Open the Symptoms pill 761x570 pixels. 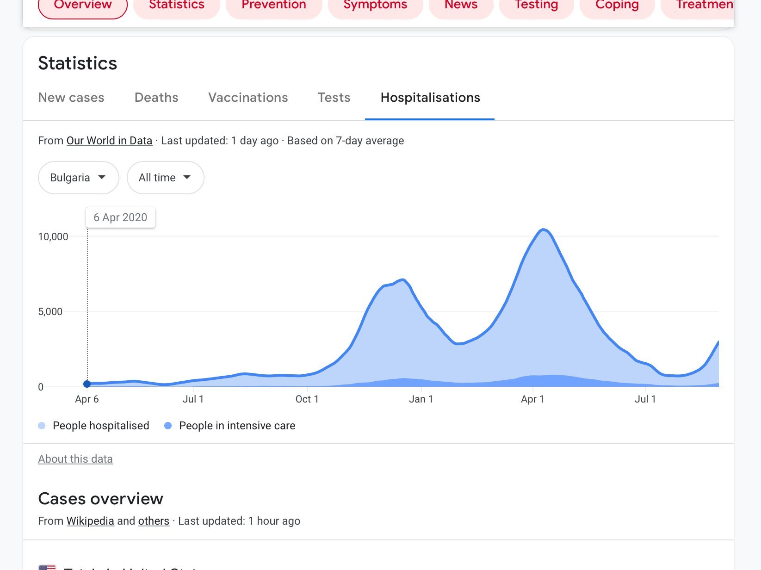pyautogui.click(x=375, y=6)
